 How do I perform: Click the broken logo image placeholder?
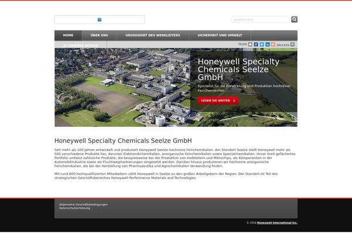[x=100, y=20]
